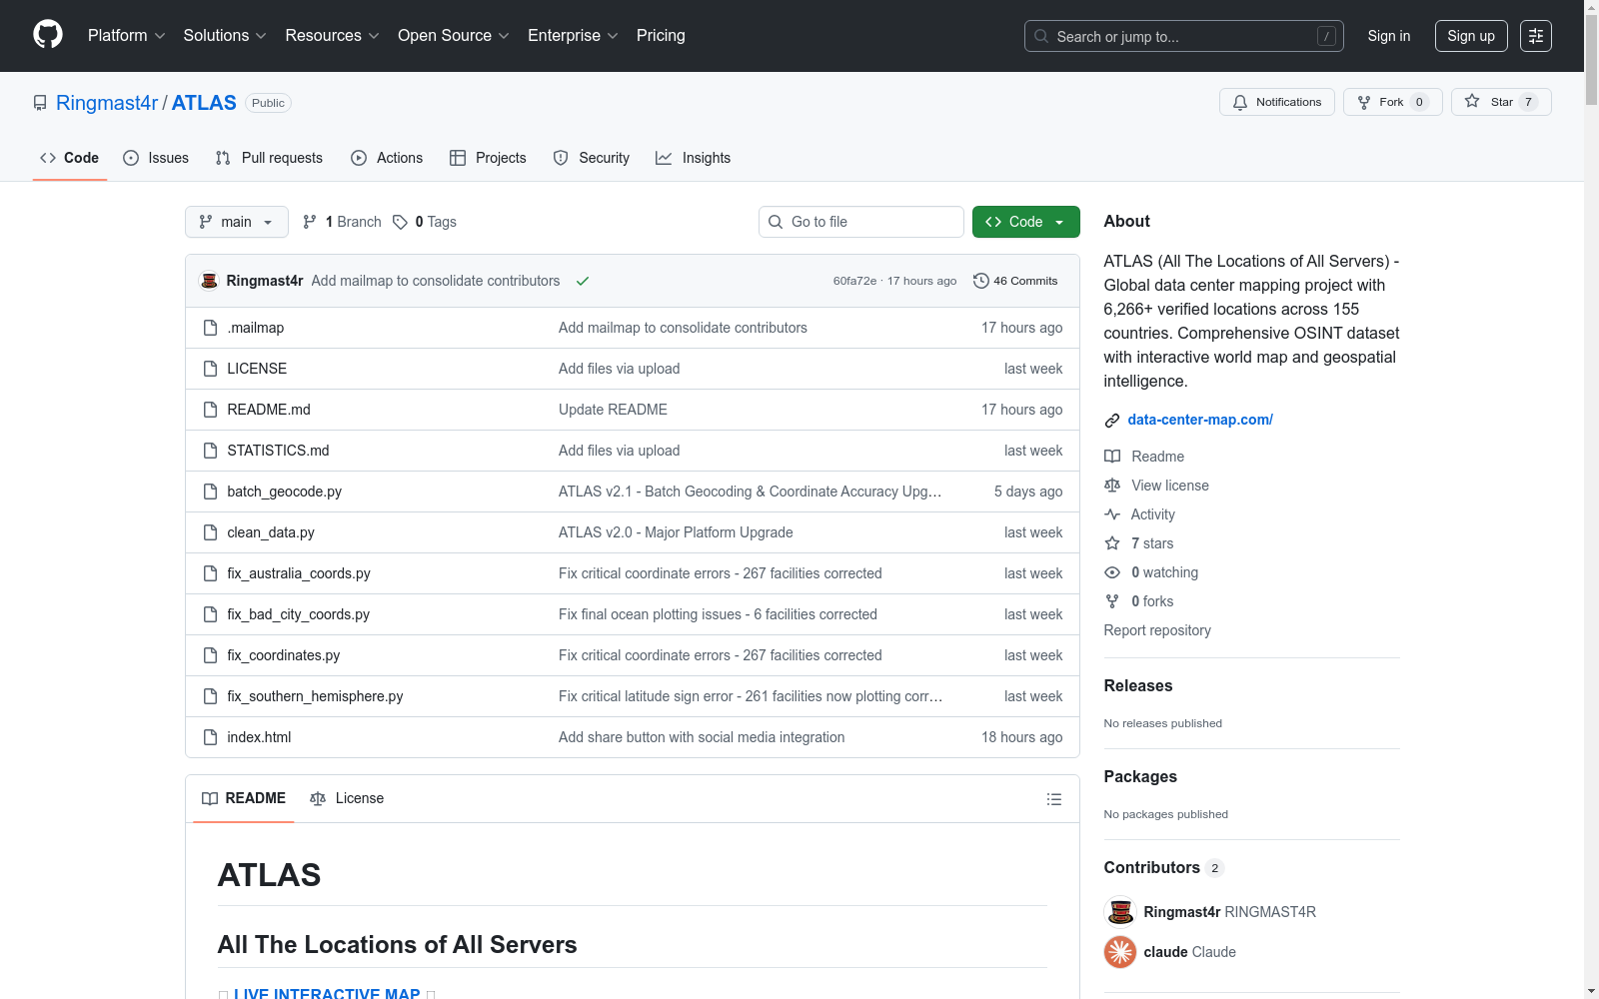Open the Ringmast4r owner profile link
This screenshot has height=999, width=1599.
pos(107,103)
